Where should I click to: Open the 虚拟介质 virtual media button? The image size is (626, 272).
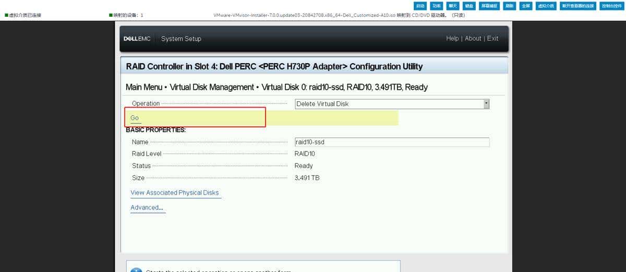[546, 6]
